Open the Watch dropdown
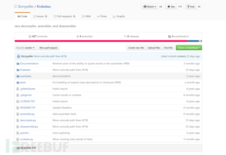The image size is (226, 155). click(150, 7)
